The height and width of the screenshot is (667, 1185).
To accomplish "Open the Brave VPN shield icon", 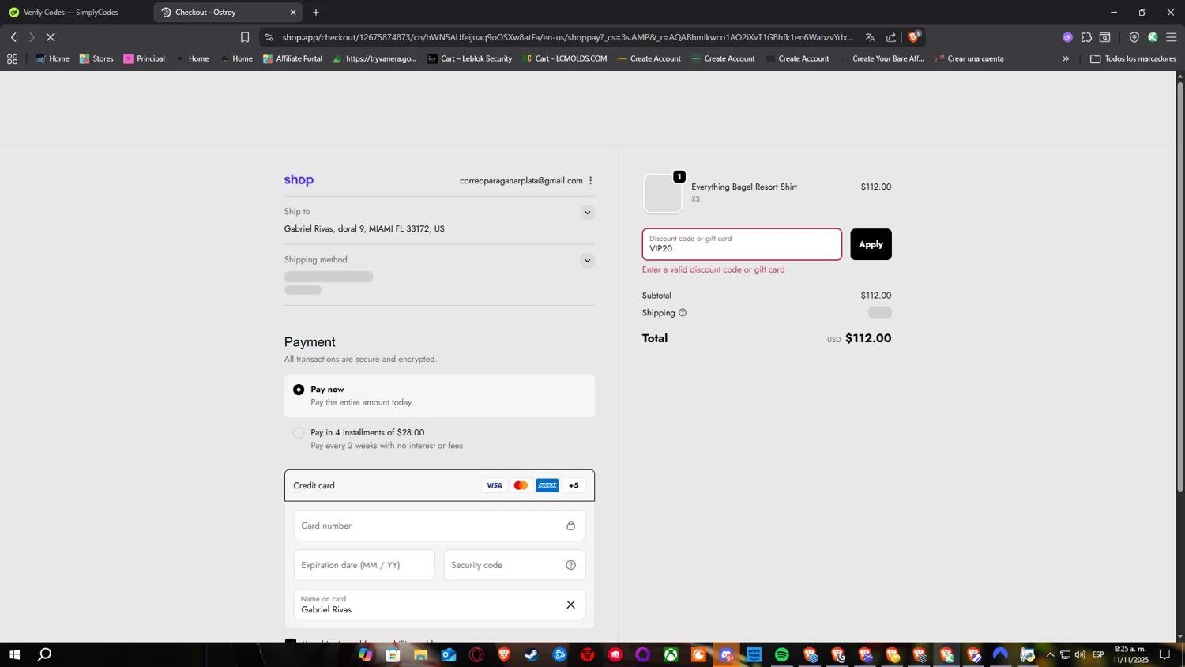I will pyautogui.click(x=1134, y=37).
